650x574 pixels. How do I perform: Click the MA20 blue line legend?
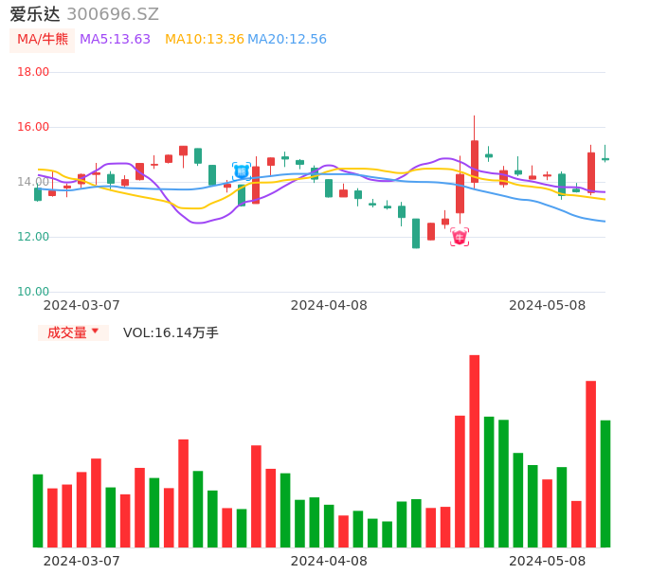click(x=287, y=40)
